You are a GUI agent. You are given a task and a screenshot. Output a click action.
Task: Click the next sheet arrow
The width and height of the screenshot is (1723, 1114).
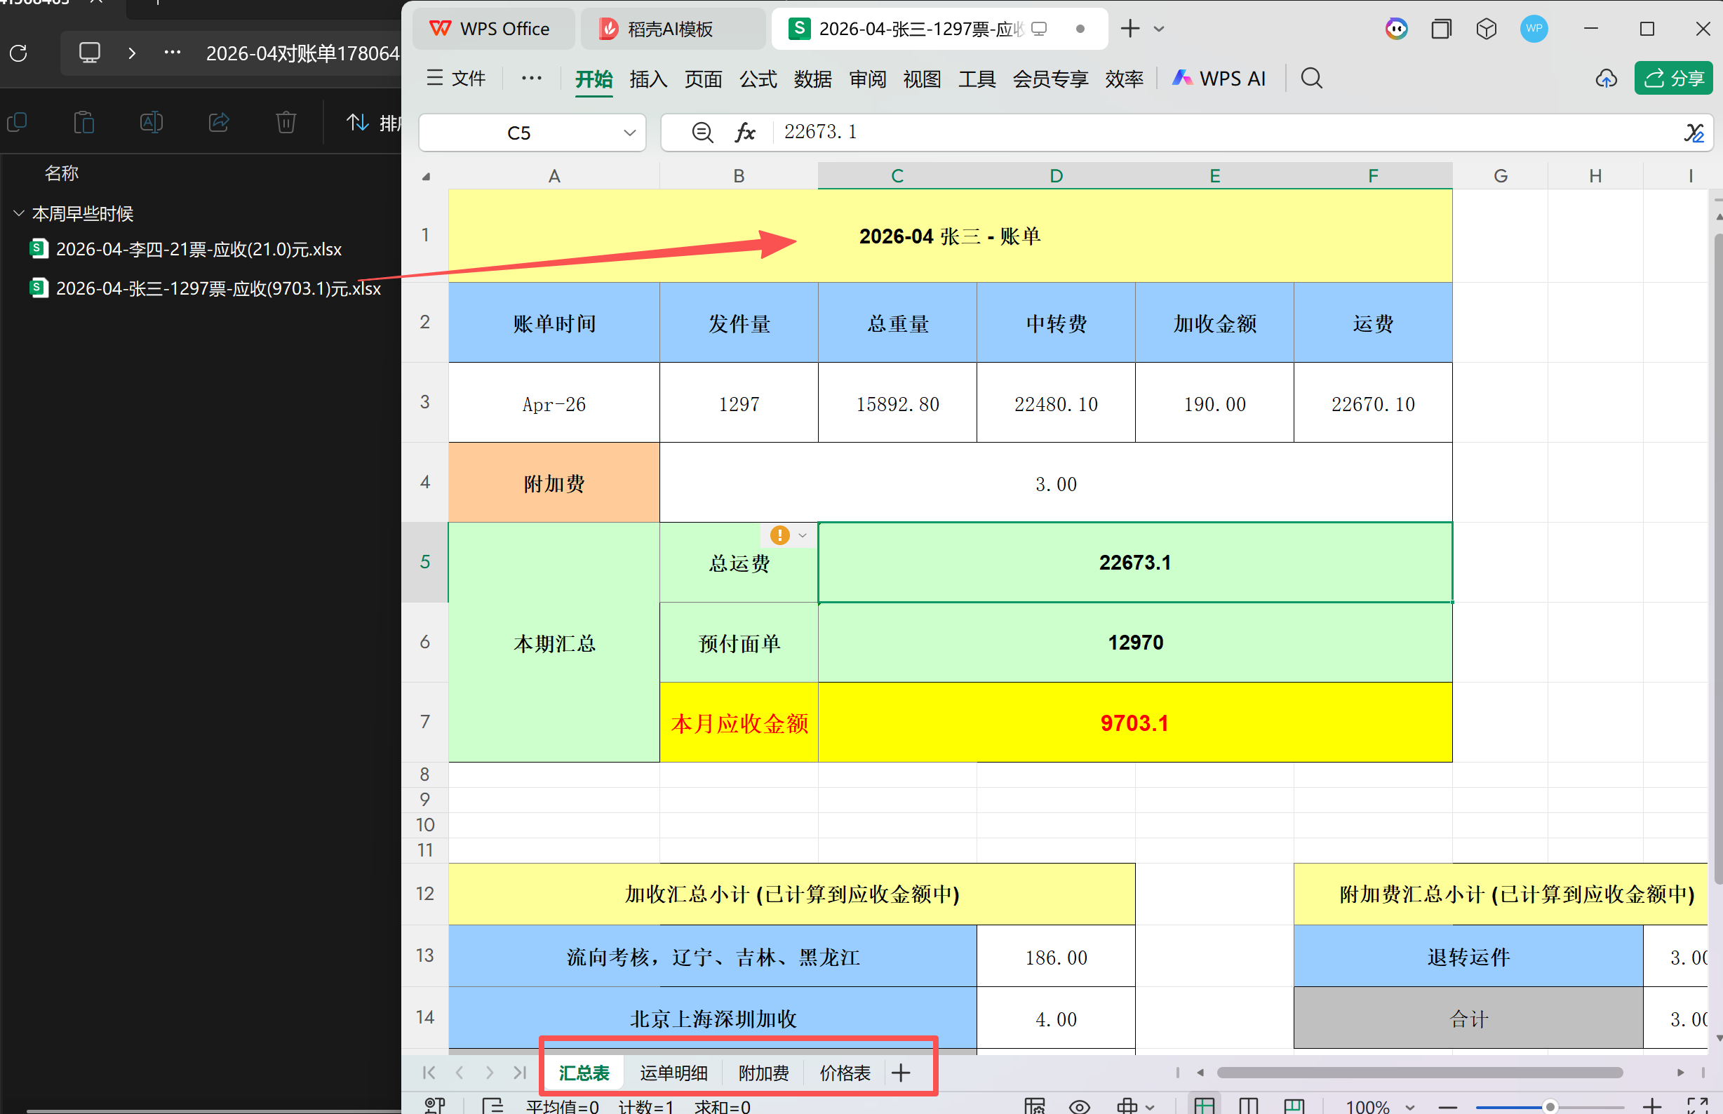490,1073
